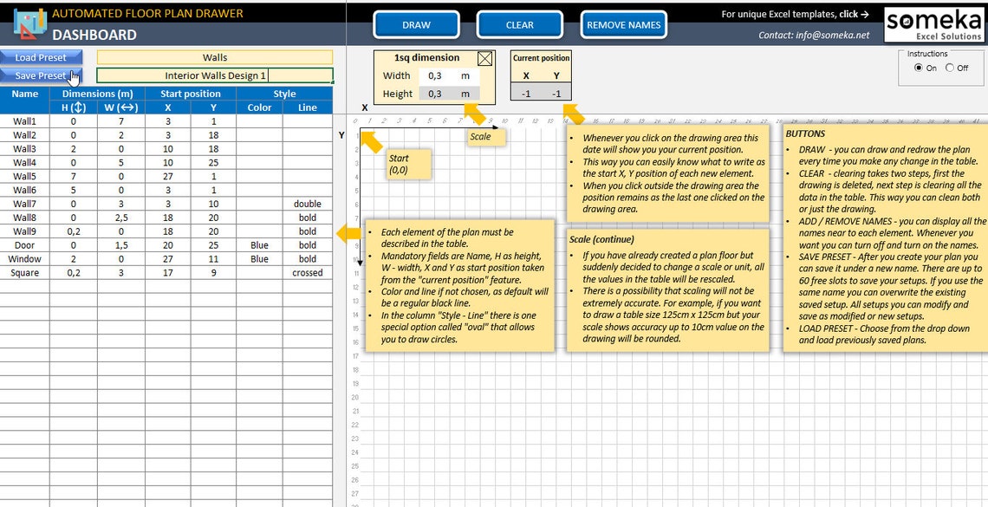Close the 1sq dimension box via its X icon
The height and width of the screenshot is (507, 988).
(x=484, y=57)
